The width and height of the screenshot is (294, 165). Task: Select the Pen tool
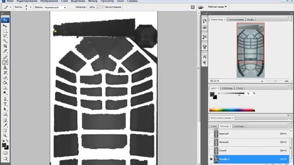[x=5, y=99]
